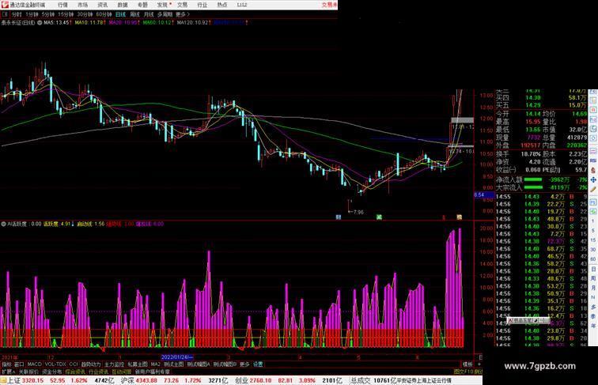Click the round icon before AI活跃度
The image size is (598, 385).
point(3,224)
